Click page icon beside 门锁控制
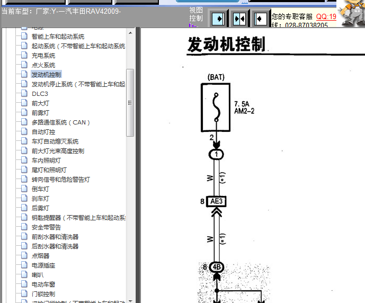 [x=24, y=293]
